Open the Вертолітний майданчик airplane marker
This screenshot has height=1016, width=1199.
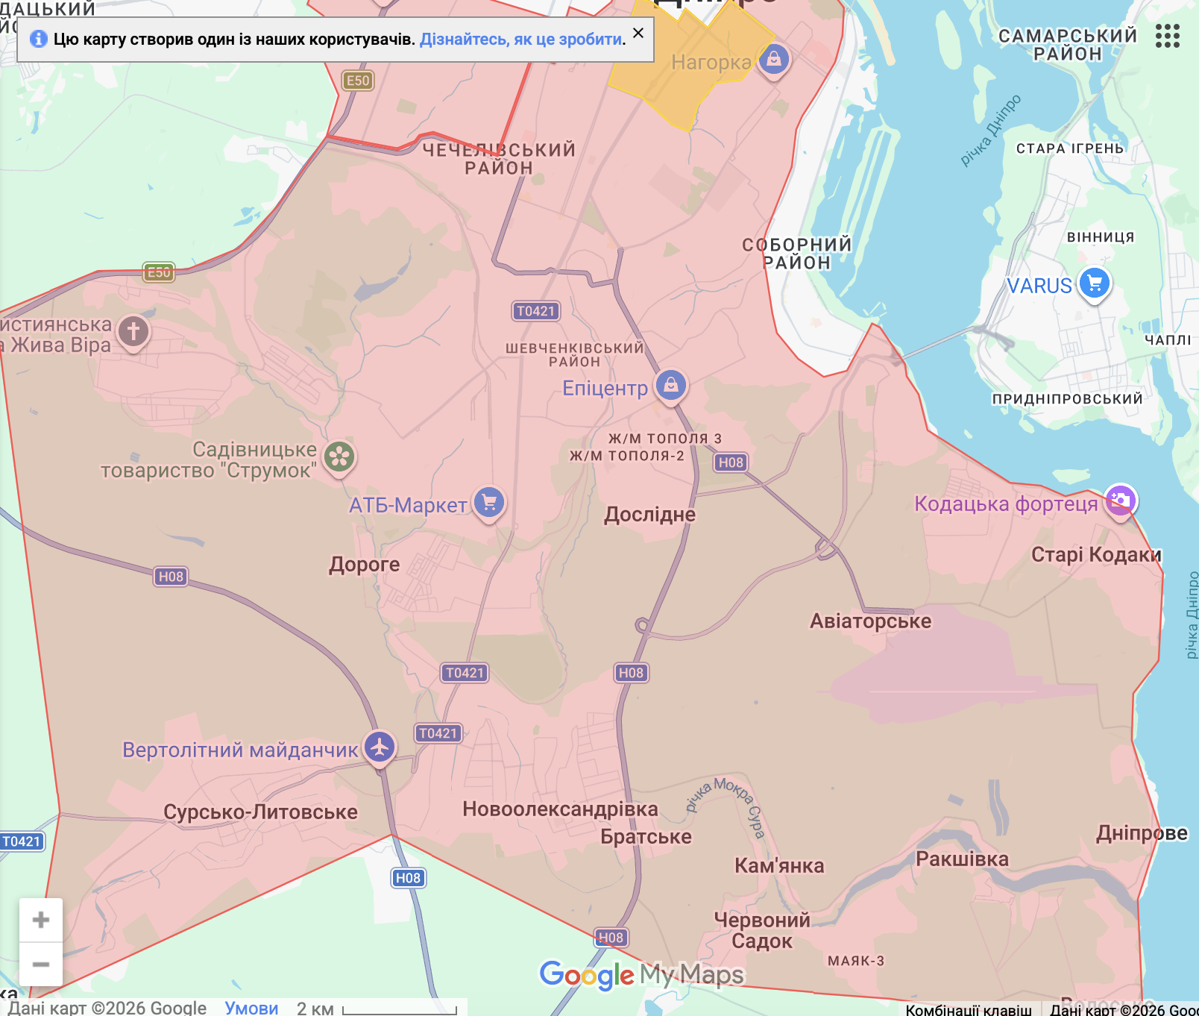[380, 746]
